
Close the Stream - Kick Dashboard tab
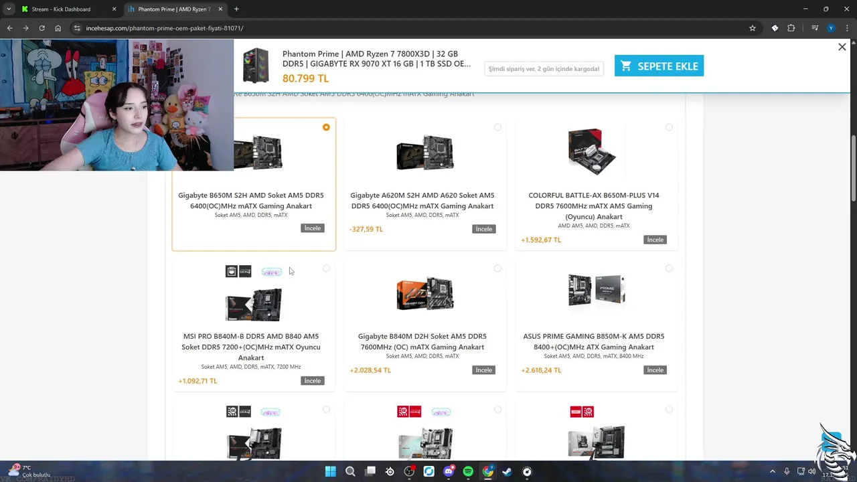pos(114,9)
